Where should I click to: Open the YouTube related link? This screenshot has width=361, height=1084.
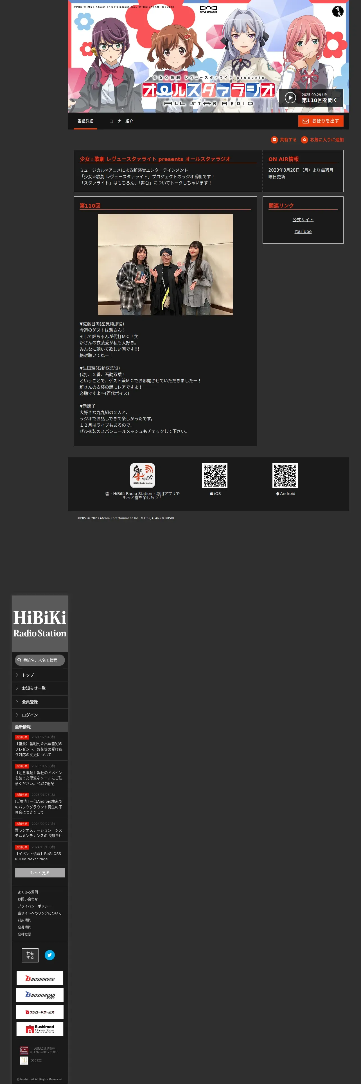point(303,231)
